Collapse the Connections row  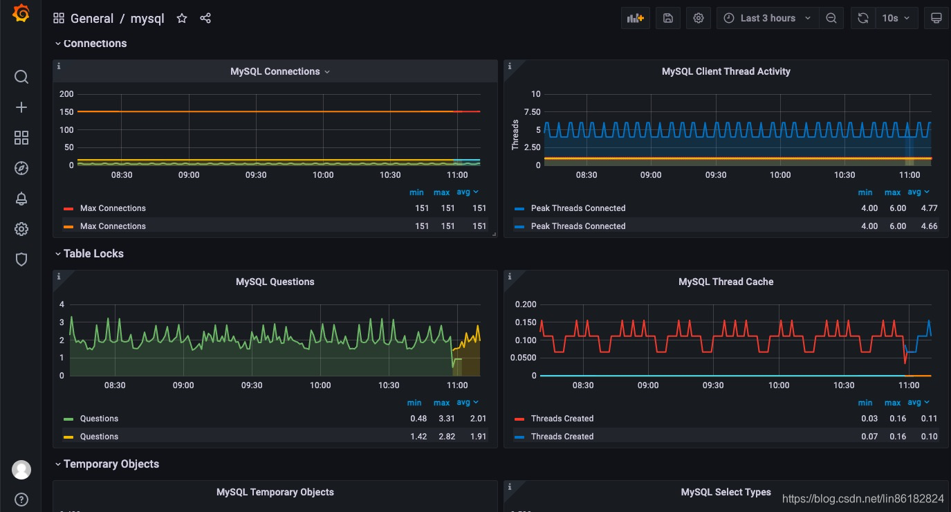point(91,44)
